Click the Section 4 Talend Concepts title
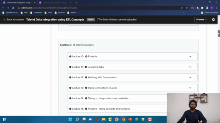 (x=85, y=45)
